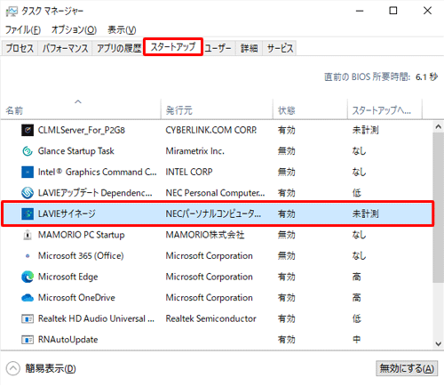Viewport: 444px width, 386px height.
Task: Click the scrollbar up arrow
Action: pyautogui.click(x=439, y=127)
